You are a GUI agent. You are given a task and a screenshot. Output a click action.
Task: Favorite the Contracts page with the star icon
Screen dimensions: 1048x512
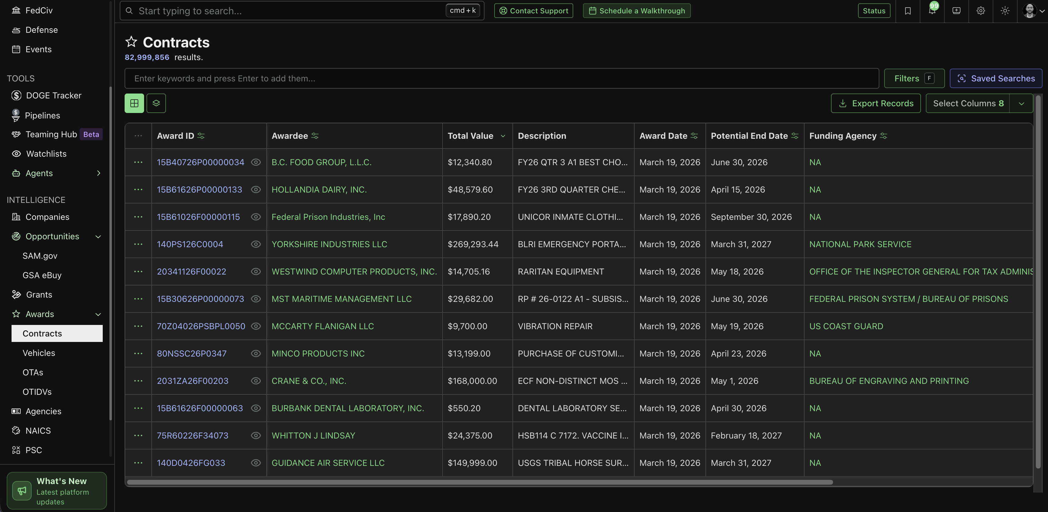131,41
